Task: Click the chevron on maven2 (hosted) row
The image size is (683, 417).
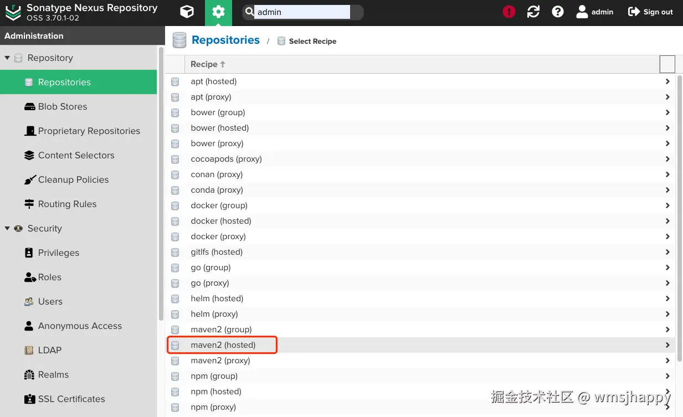Action: [x=667, y=345]
